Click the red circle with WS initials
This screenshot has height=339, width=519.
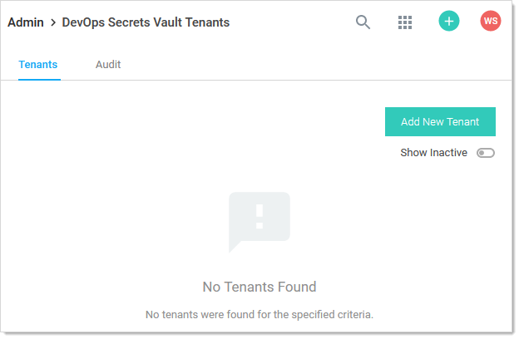click(491, 21)
